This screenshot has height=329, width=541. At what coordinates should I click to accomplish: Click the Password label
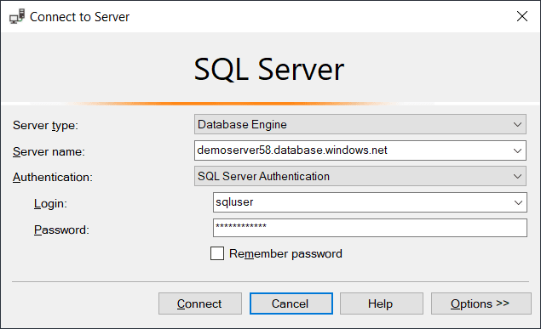[x=61, y=230]
